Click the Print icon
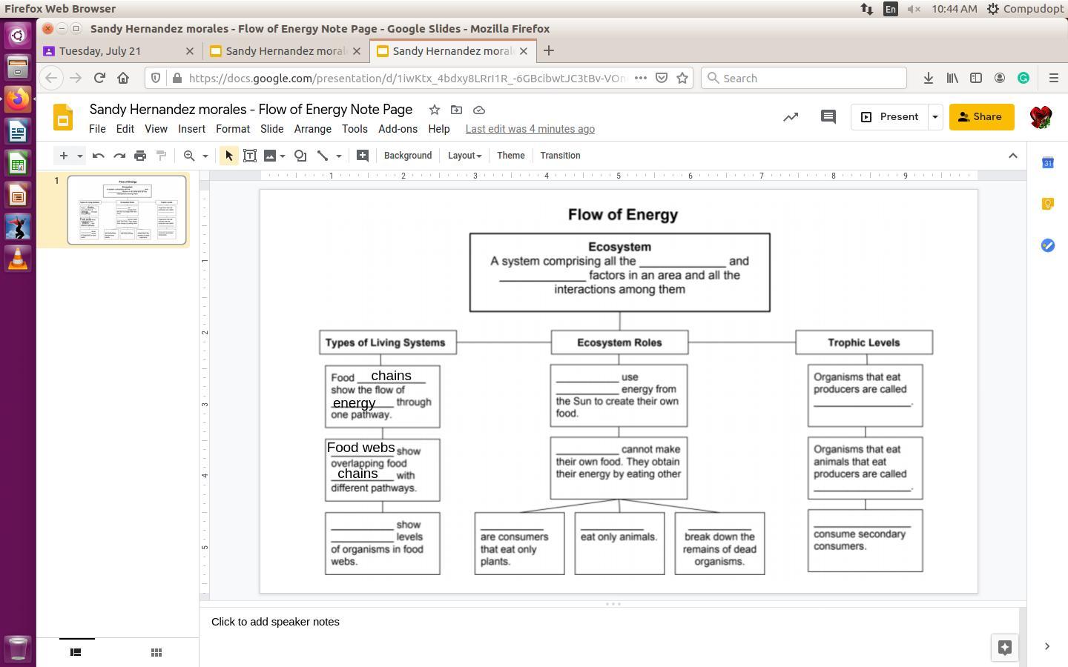This screenshot has height=667, width=1068. pos(140,156)
